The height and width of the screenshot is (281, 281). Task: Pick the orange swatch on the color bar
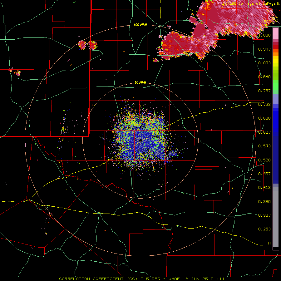[276, 54]
